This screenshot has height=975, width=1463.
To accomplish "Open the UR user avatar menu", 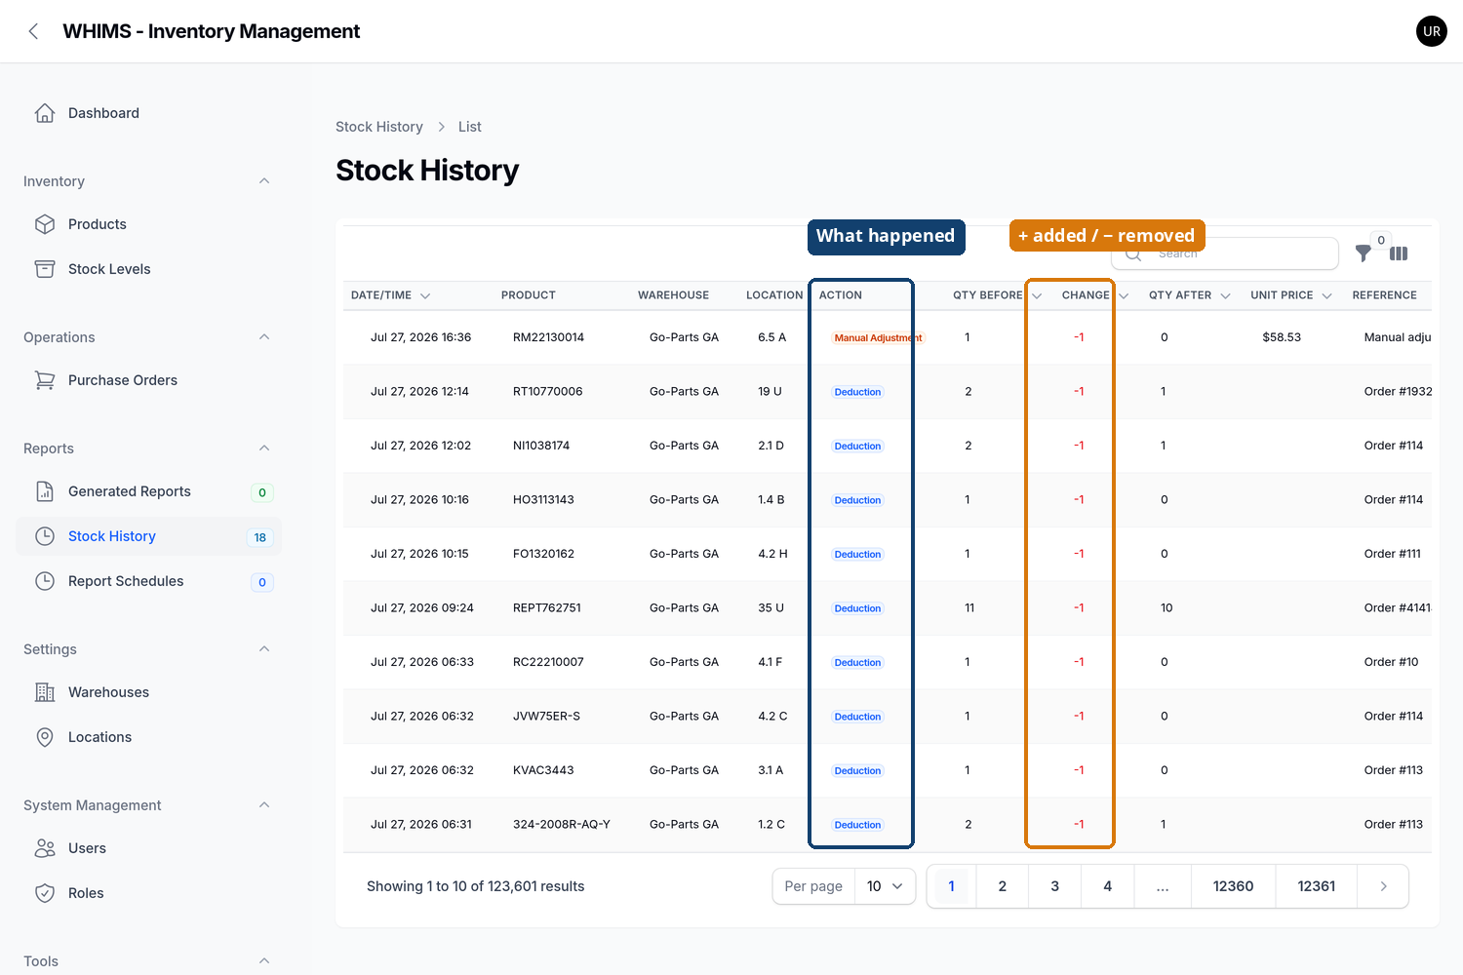I will click(x=1431, y=31).
